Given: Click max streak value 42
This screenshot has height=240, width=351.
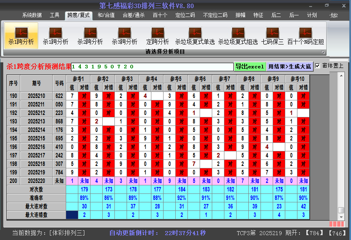Looking at the screenshot, I should click(304, 206).
